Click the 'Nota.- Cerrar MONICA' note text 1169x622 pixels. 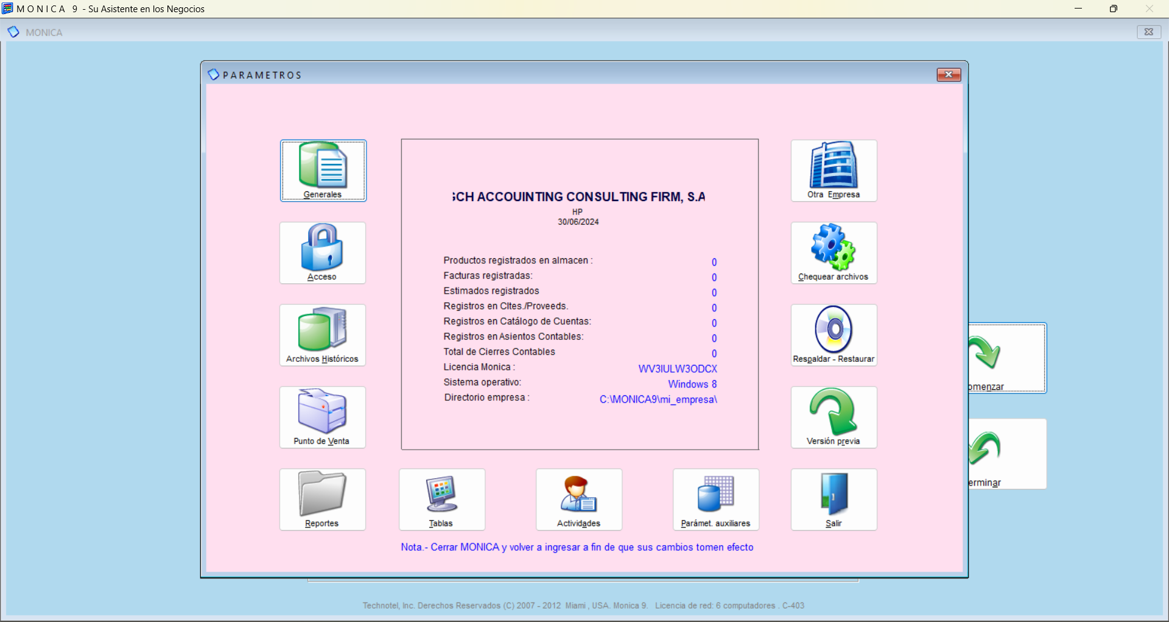pos(577,547)
